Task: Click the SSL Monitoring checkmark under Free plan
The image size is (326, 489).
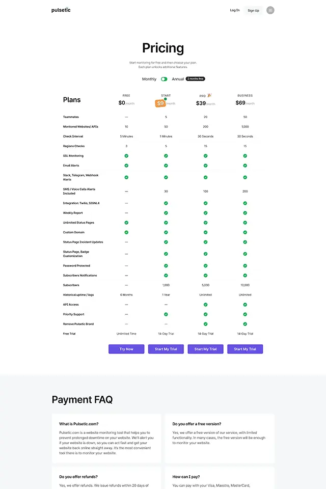Action: (x=126, y=156)
